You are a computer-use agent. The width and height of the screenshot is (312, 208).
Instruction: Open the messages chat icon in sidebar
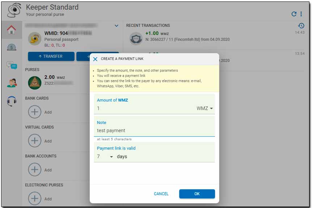[12, 65]
